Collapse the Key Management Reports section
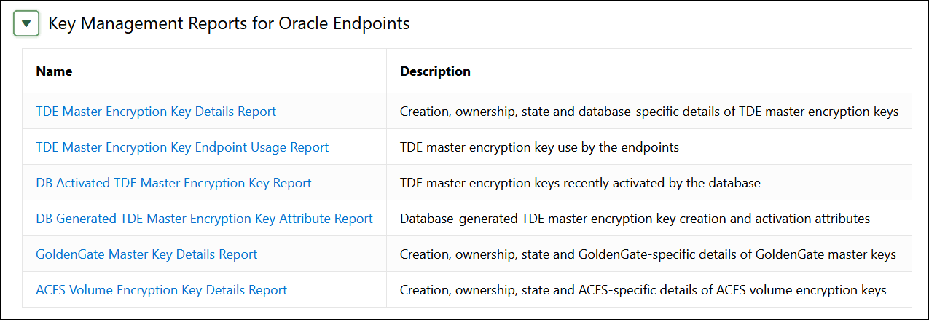The image size is (929, 320). click(27, 24)
